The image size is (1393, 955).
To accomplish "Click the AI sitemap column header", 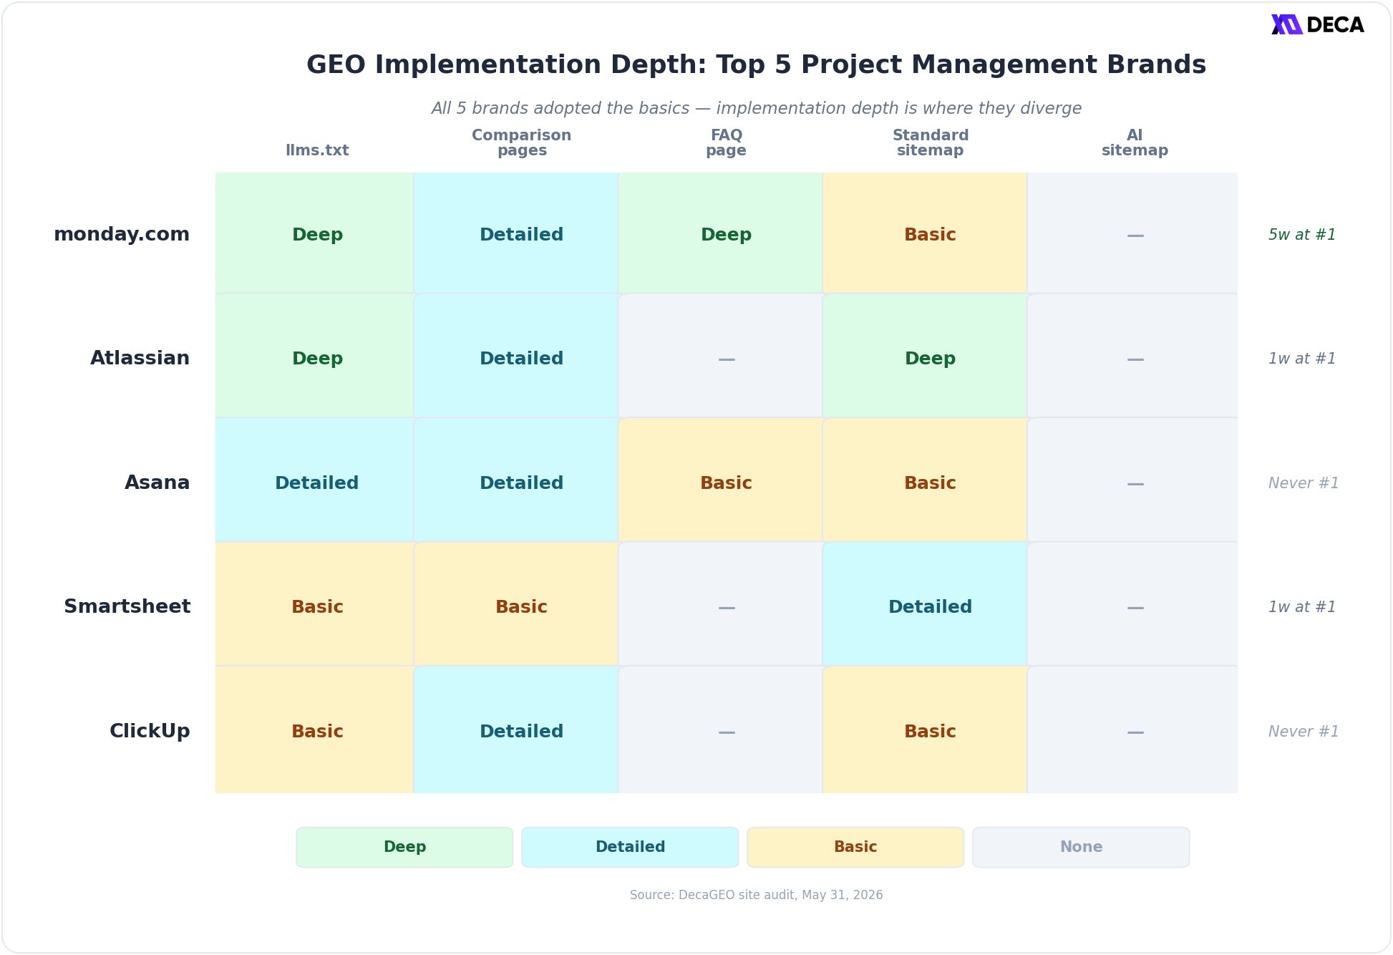I will click(1135, 142).
